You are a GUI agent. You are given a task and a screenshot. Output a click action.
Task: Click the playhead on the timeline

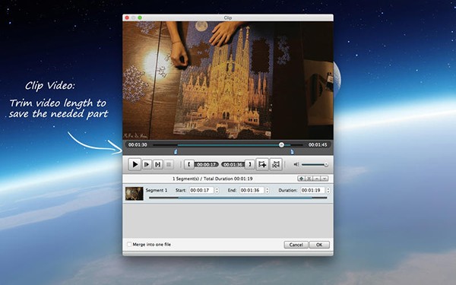tap(281, 145)
